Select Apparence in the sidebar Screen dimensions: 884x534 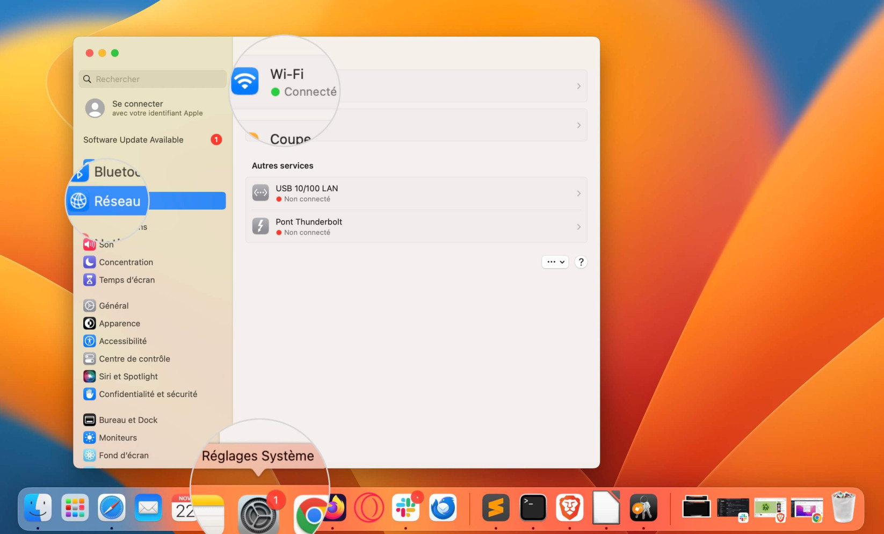click(x=112, y=323)
